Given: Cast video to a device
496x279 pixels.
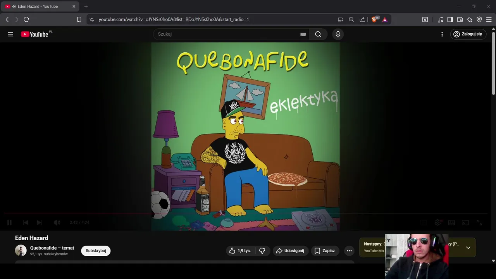Looking at the screenshot, I should tap(465, 222).
